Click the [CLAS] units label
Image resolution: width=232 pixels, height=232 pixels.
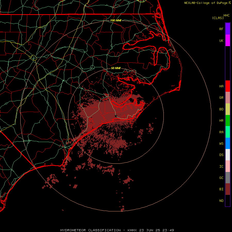click(218, 18)
